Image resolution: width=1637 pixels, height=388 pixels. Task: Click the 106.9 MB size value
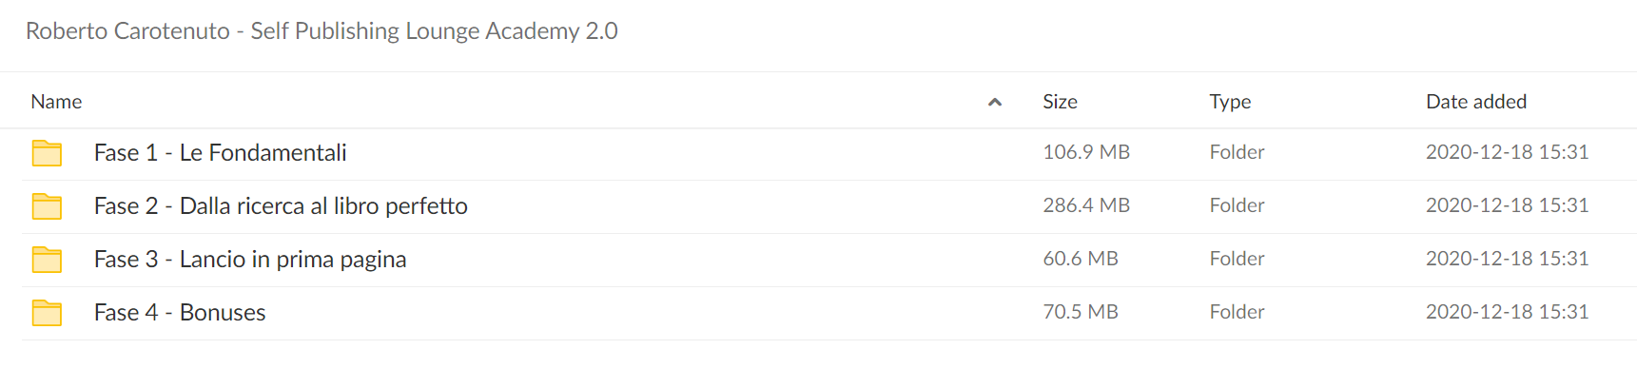[1086, 152]
